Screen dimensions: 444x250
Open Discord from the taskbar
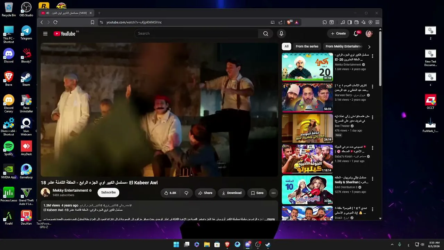(x=248, y=244)
